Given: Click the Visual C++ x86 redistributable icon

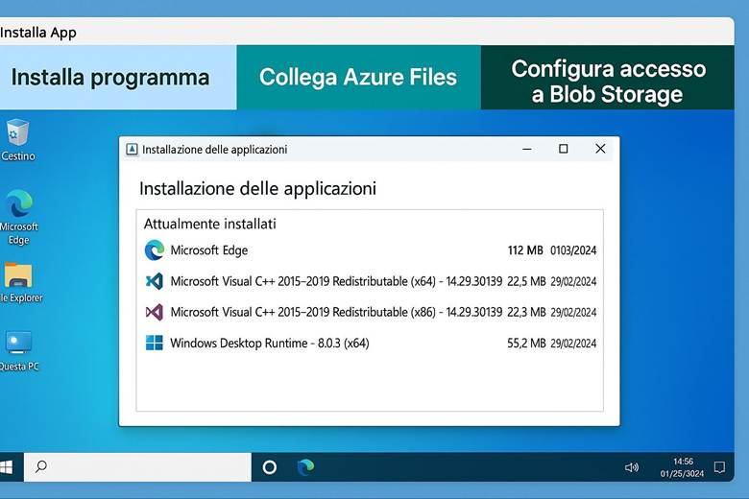Looking at the screenshot, I should pos(155,312).
